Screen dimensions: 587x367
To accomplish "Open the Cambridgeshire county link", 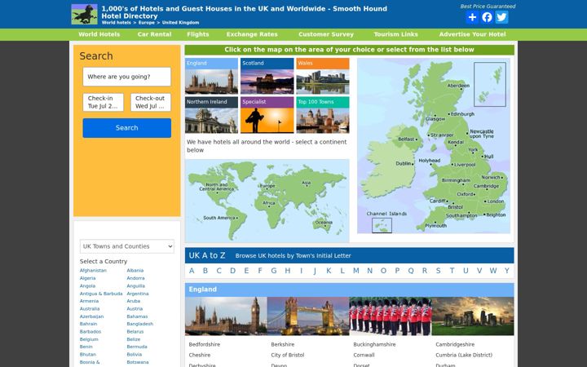I will click(455, 344).
